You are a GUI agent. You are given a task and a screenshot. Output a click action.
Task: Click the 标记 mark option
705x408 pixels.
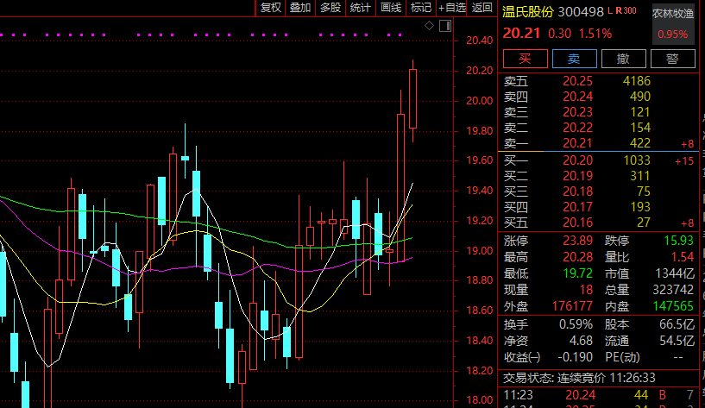(421, 8)
